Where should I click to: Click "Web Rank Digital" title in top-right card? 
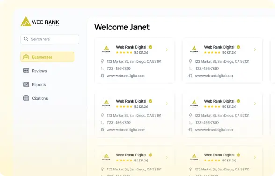point(219,47)
